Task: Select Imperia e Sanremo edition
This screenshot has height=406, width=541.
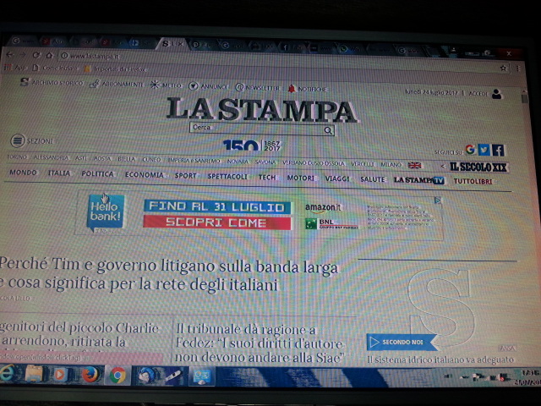Action: (x=194, y=161)
